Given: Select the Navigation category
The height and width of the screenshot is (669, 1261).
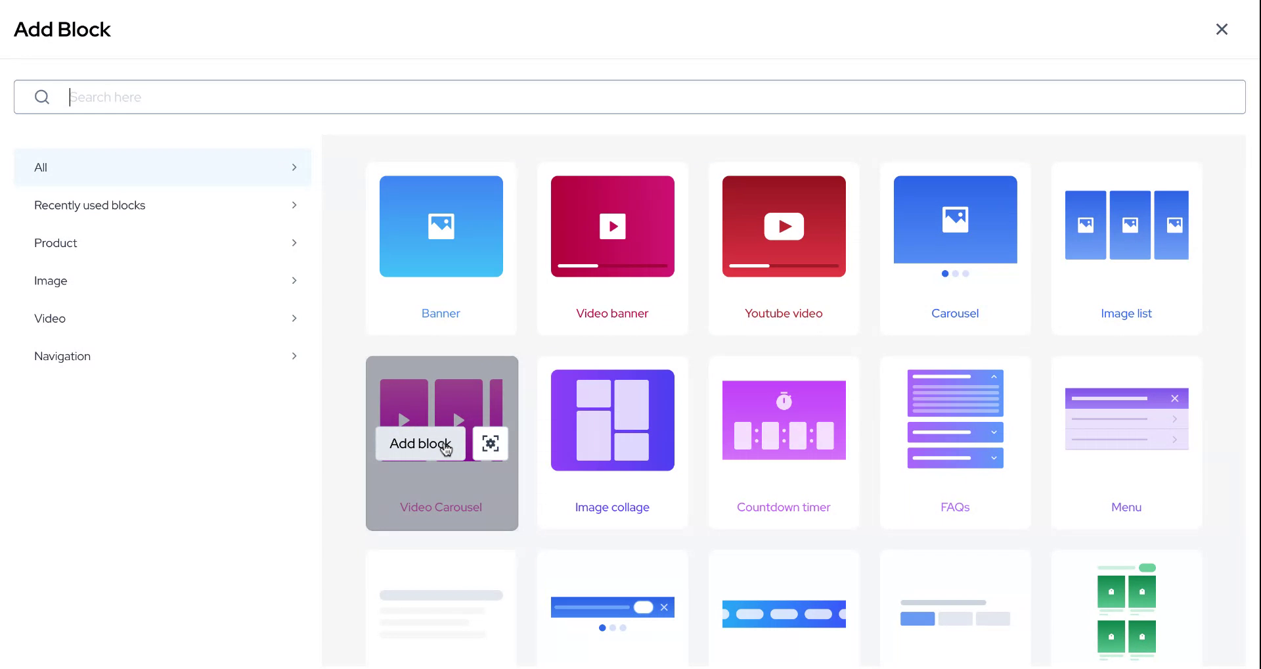Looking at the screenshot, I should [x=163, y=356].
